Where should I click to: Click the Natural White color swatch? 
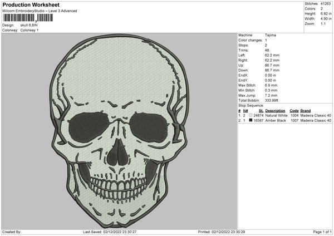250,116
